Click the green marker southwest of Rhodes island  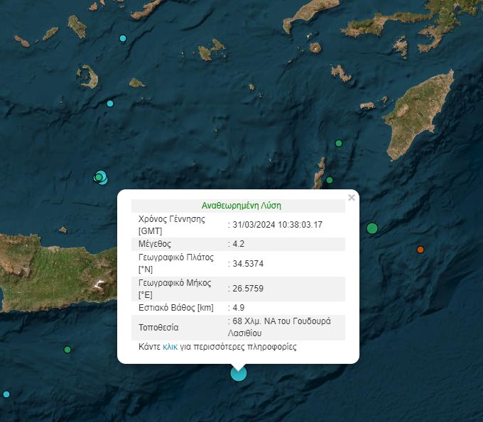(339, 143)
